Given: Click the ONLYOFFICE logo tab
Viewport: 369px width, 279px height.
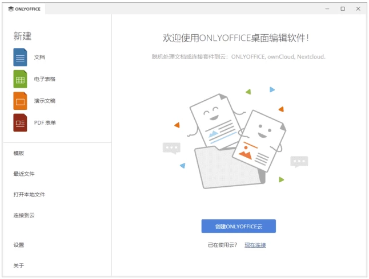Looking at the screenshot, I should pyautogui.click(x=24, y=9).
